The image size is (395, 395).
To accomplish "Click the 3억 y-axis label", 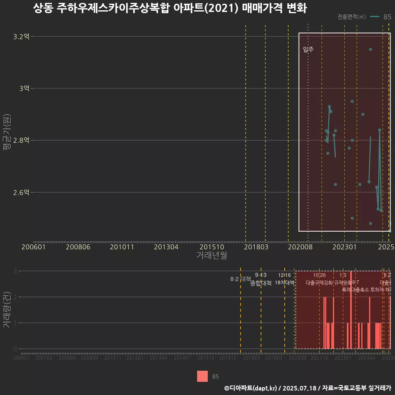I will pyautogui.click(x=24, y=88).
